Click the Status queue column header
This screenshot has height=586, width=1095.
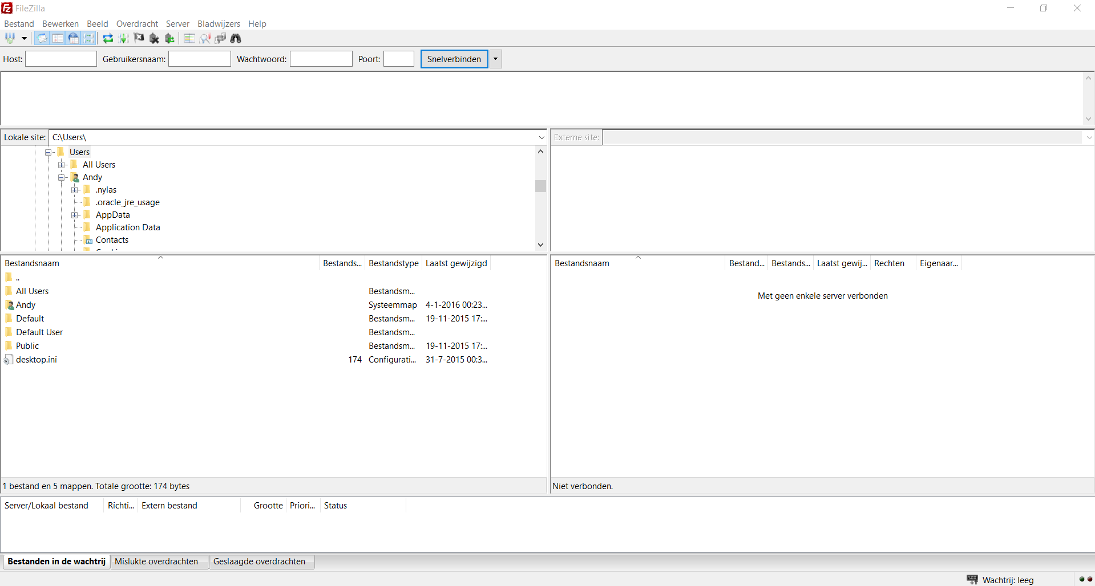pos(363,506)
